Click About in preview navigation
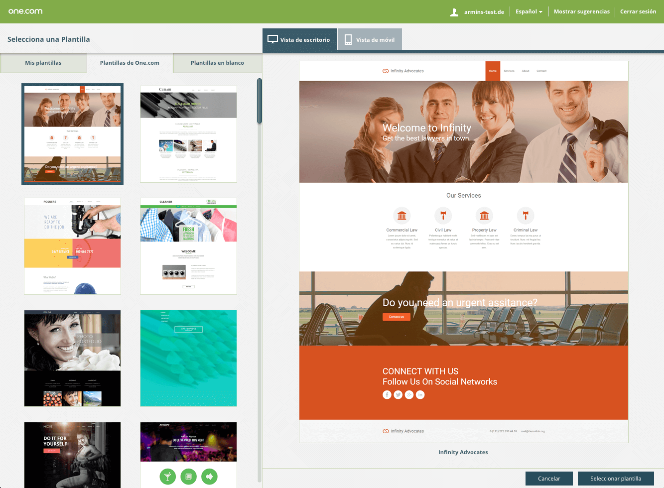The image size is (664, 488). pyautogui.click(x=526, y=71)
